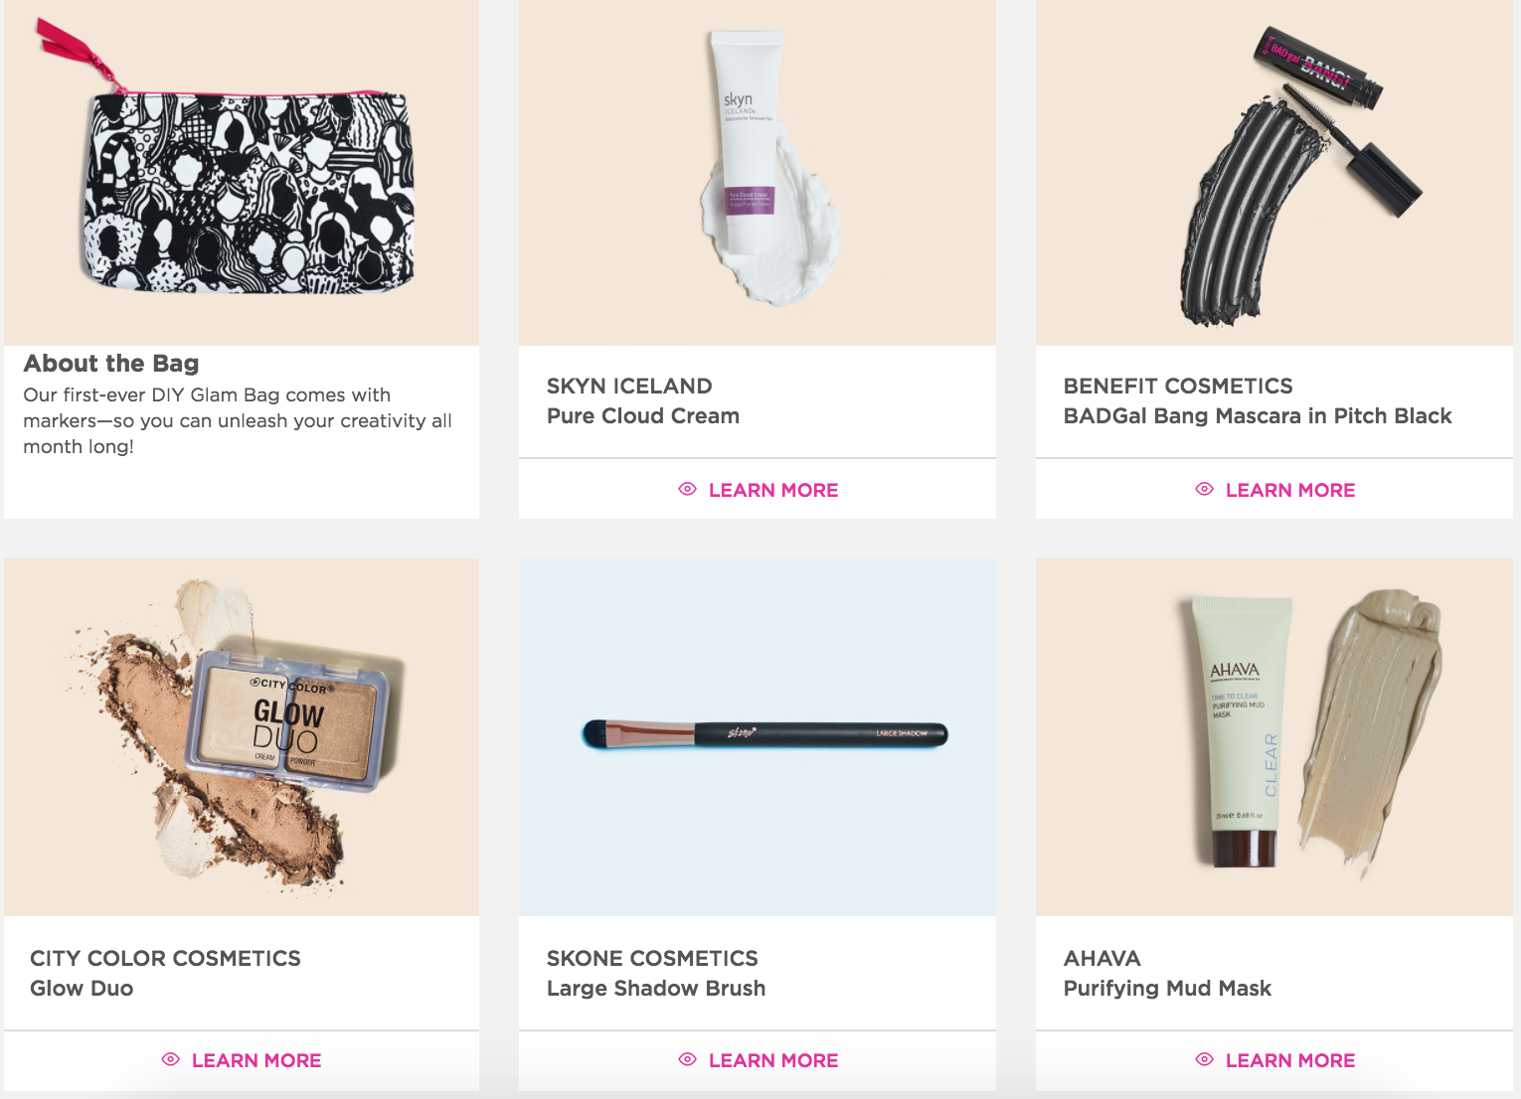This screenshot has width=1521, height=1099.
Task: Click the Skyn Iceland brand name
Action: 629,386
